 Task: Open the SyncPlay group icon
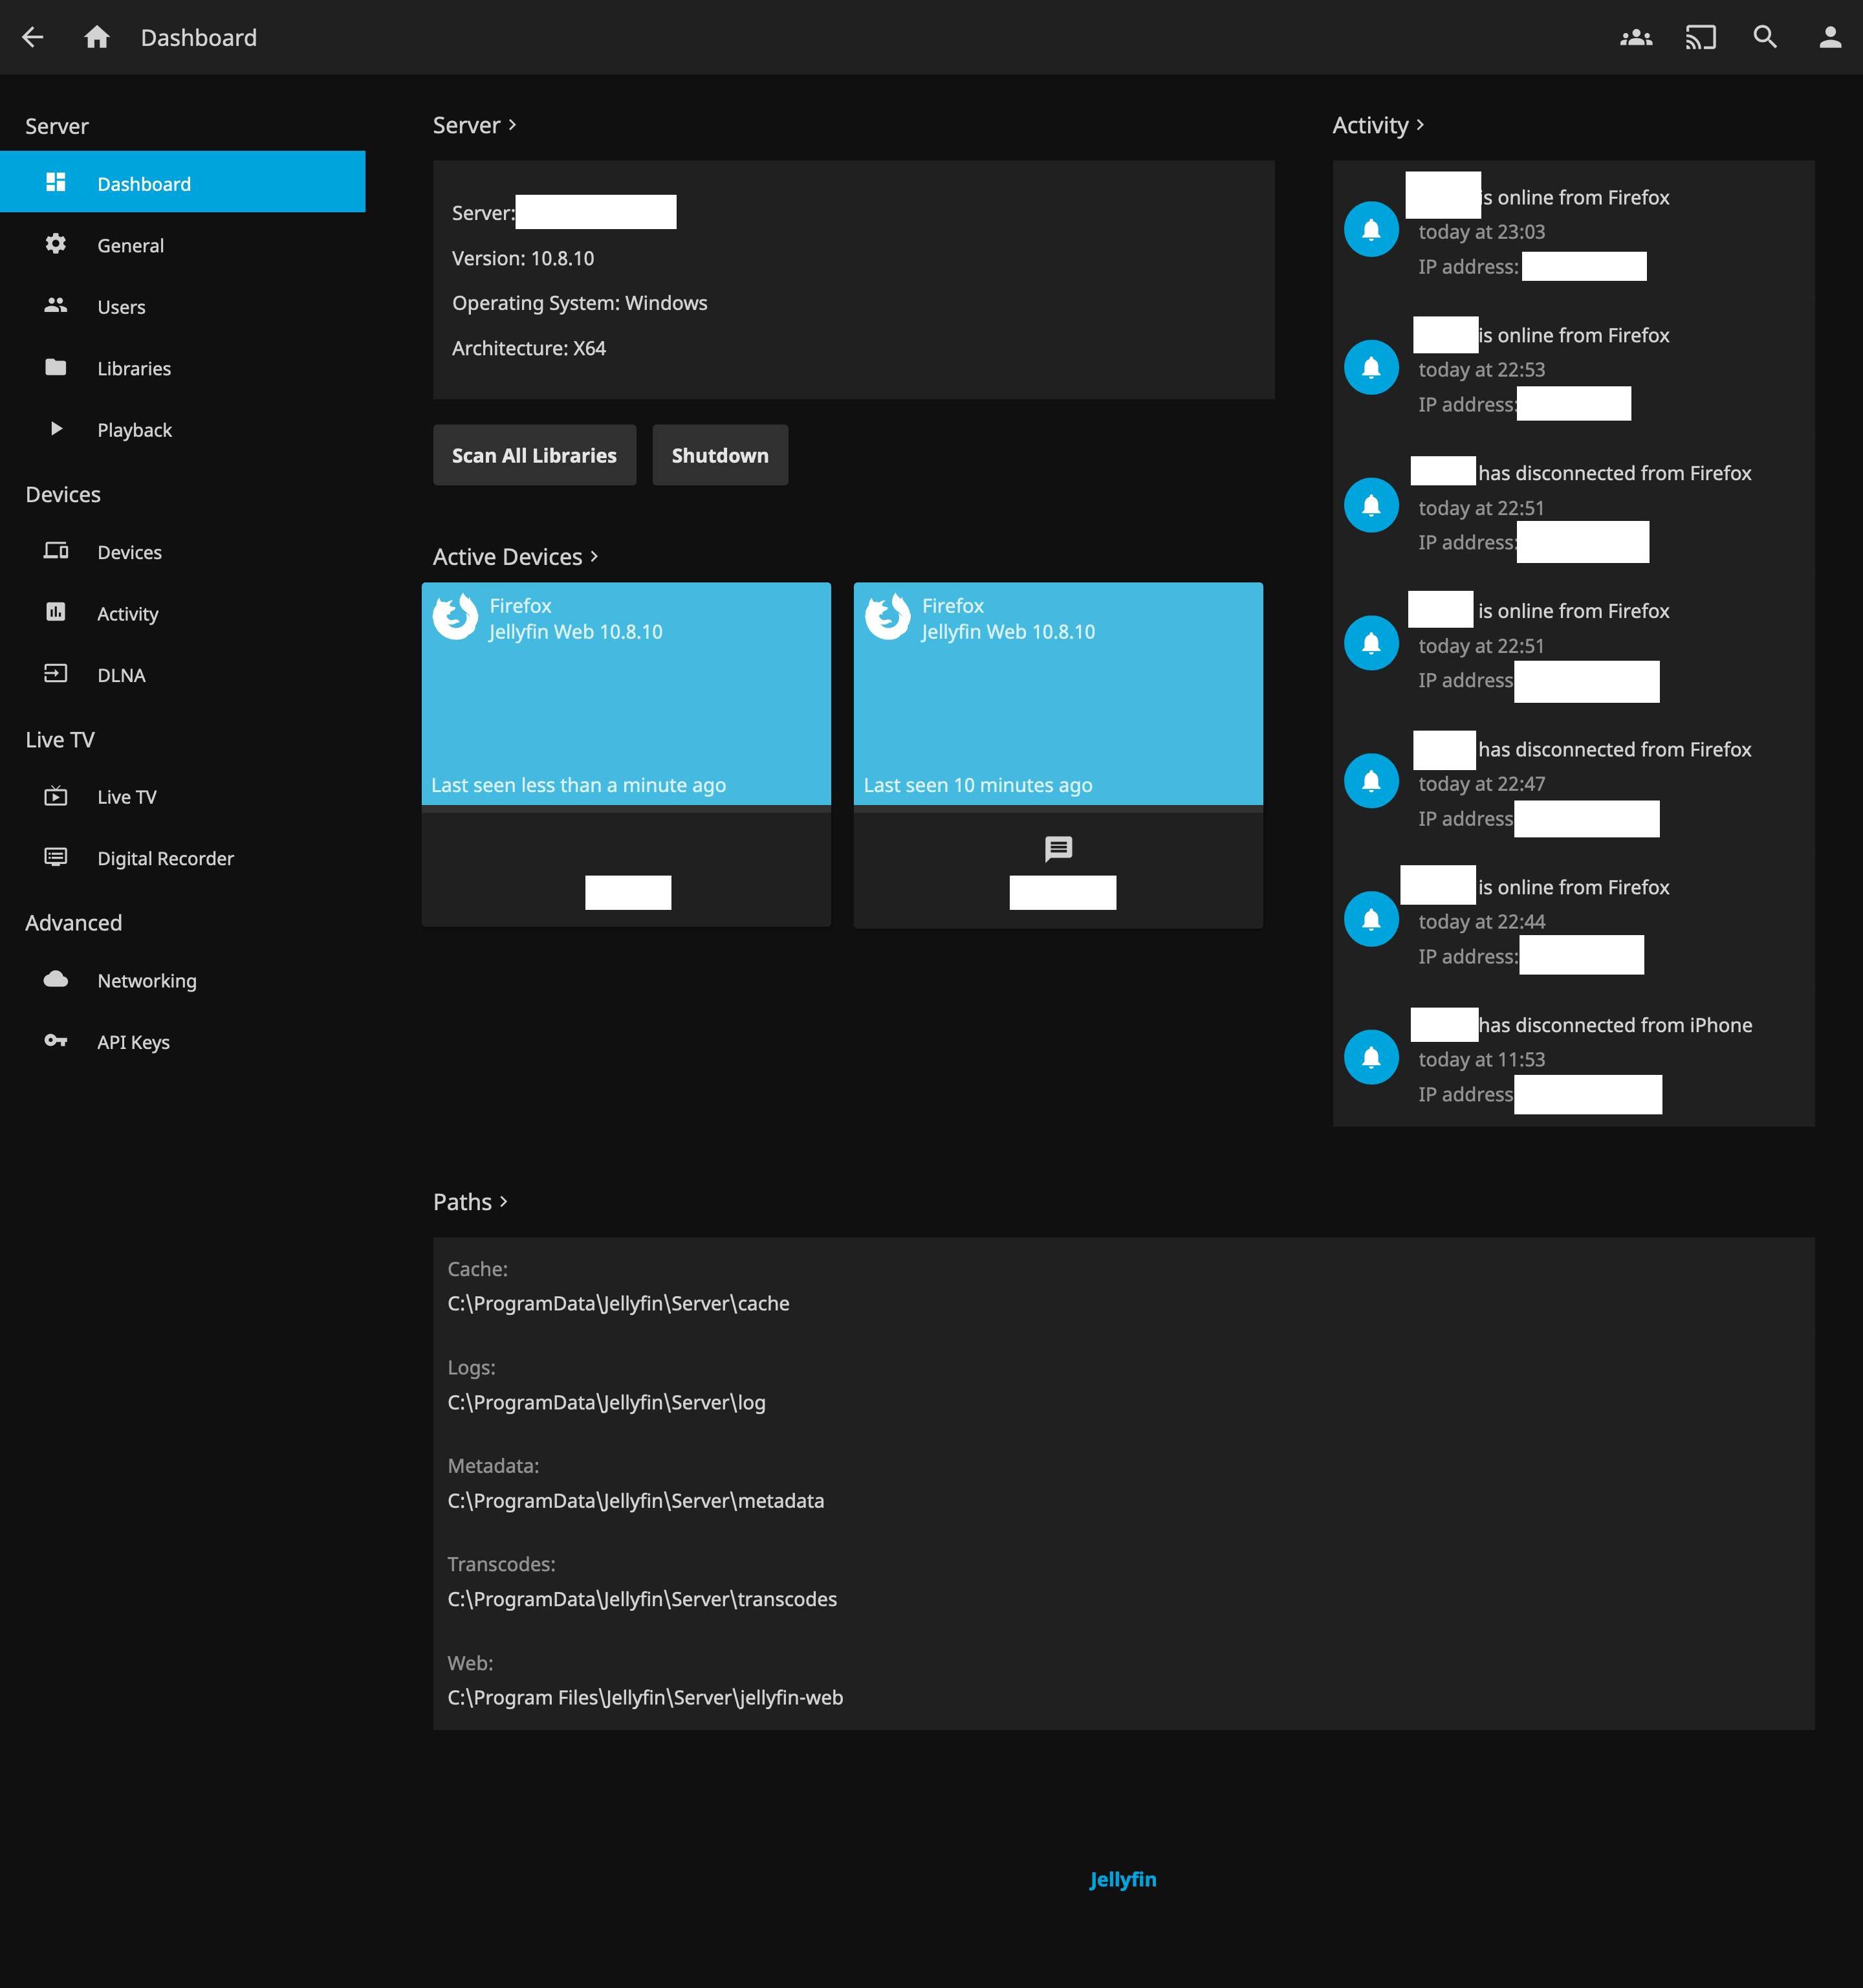click(1635, 37)
